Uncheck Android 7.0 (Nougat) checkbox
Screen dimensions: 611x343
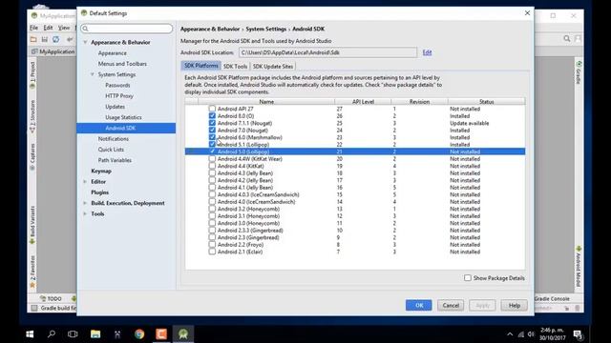212,130
